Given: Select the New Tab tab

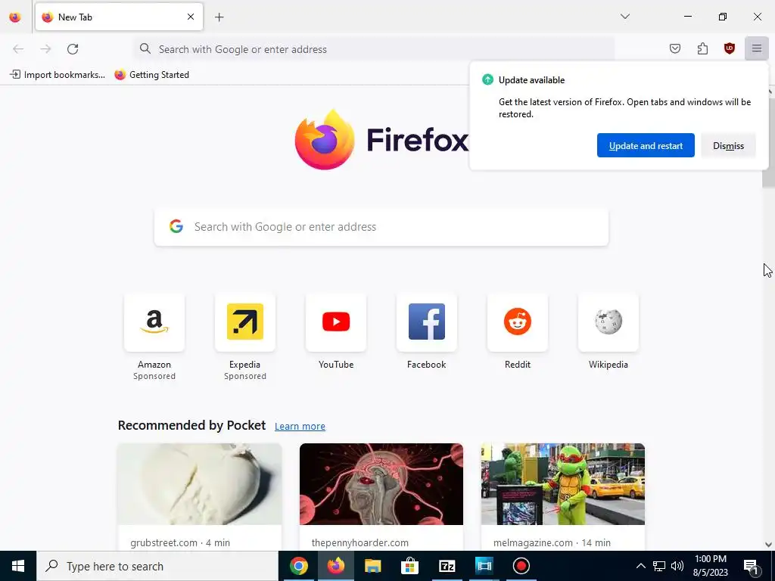Looking at the screenshot, I should pos(119,17).
